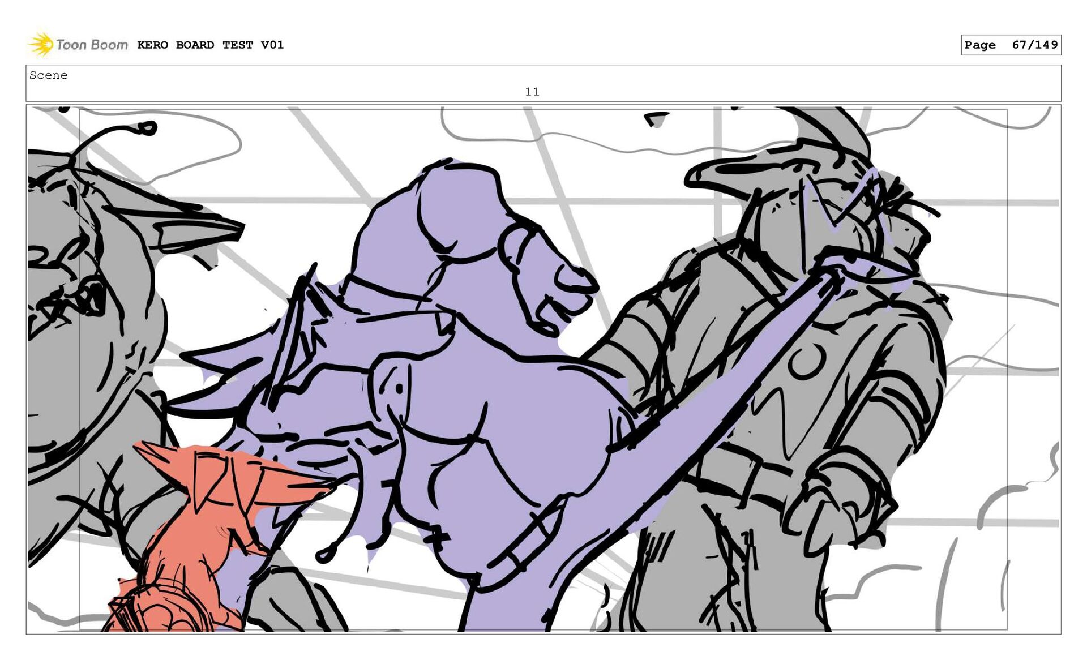Click the Scene label in header field
Screen dimensions: 1087x660
[x=49, y=75]
